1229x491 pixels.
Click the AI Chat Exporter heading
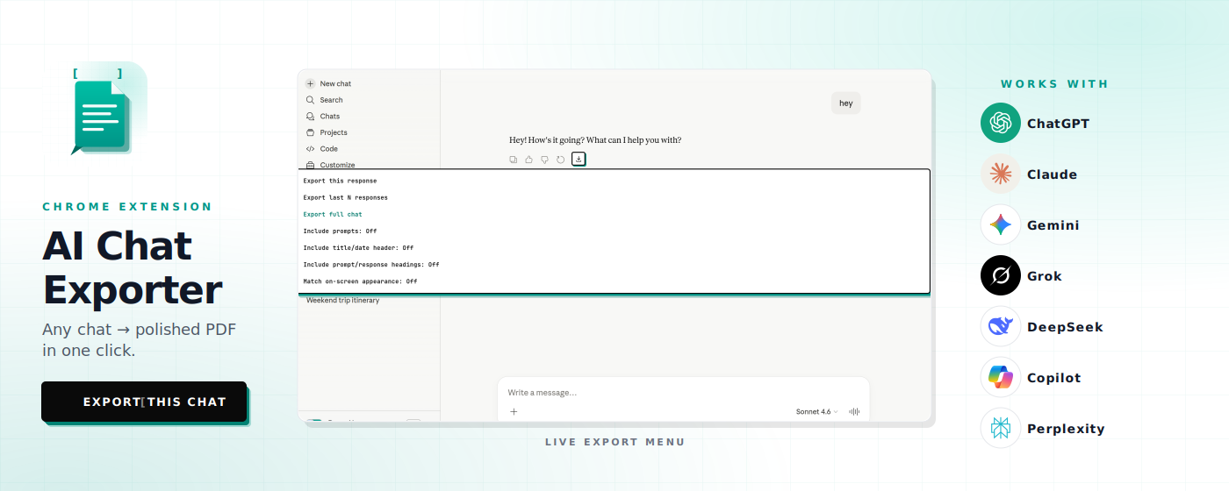tap(132, 267)
